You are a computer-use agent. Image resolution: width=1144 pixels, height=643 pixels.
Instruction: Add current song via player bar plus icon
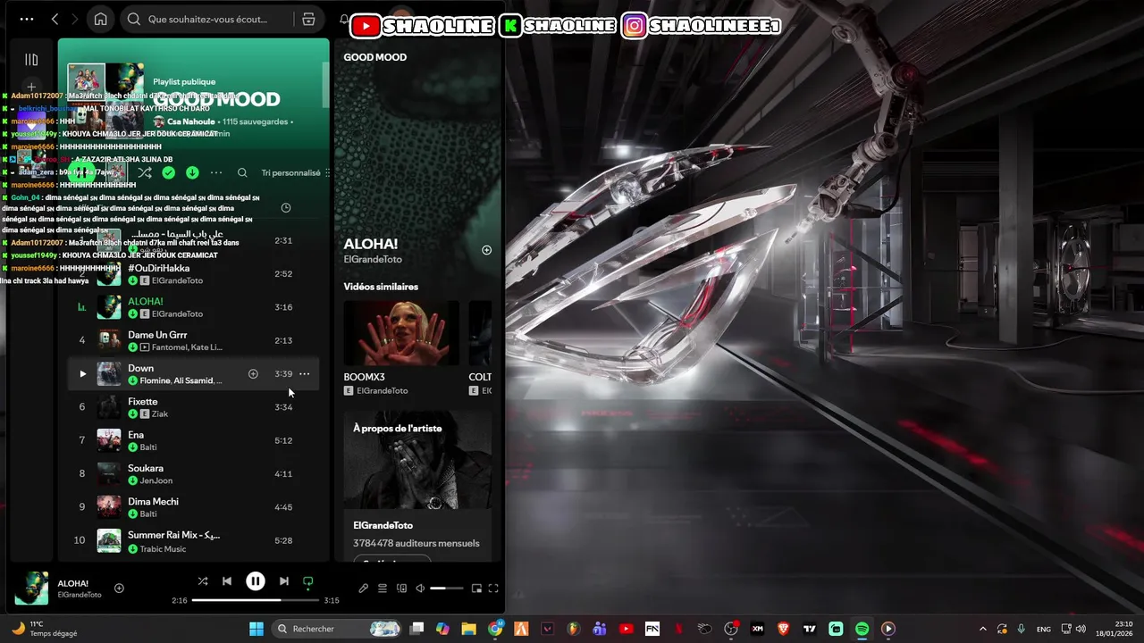pyautogui.click(x=119, y=588)
